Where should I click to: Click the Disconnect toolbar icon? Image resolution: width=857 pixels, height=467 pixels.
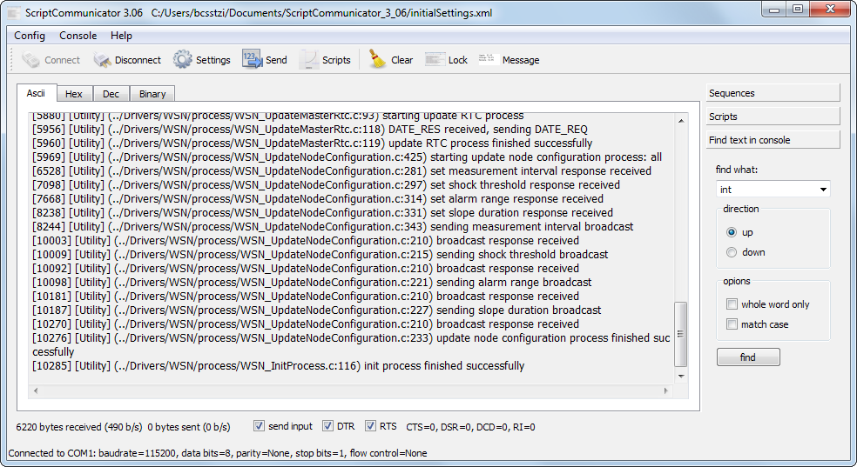tap(103, 60)
